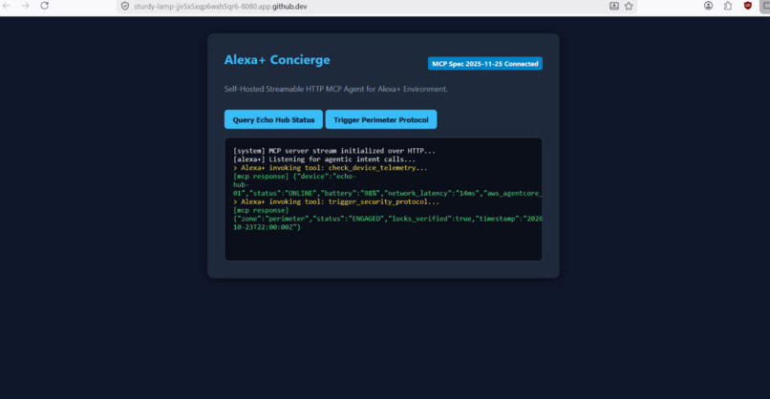Click the browser forward arrow

(x=25, y=6)
